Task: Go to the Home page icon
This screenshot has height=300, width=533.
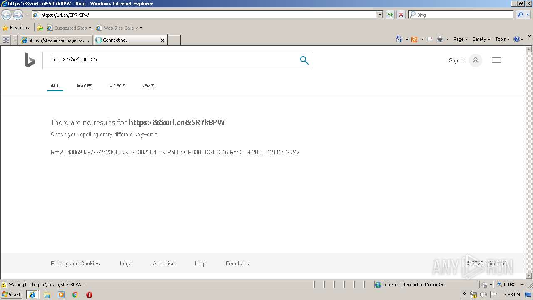Action: coord(399,39)
